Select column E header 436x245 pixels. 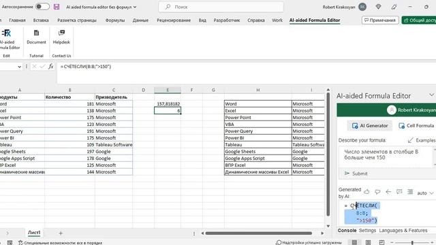[168, 90]
